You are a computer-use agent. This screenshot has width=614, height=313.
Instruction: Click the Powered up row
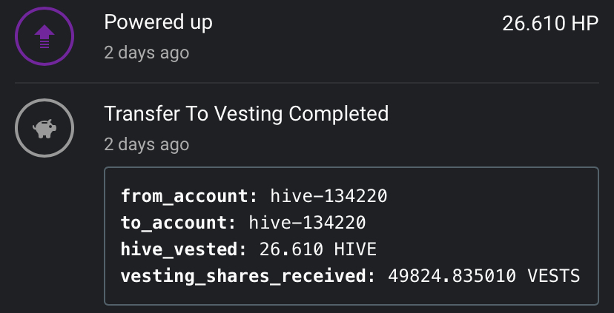tap(306, 36)
